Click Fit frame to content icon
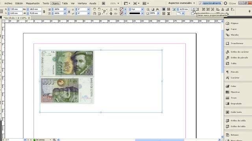The height and width of the screenshot is (141, 252). point(208,9)
